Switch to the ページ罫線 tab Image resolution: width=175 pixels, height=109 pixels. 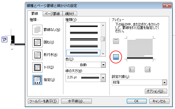52,14
